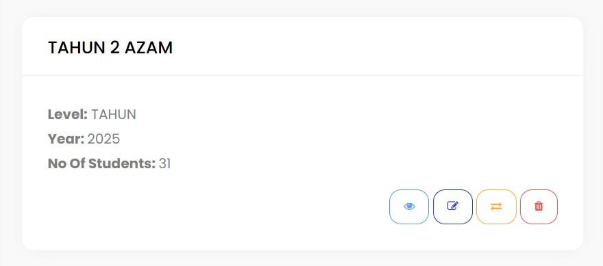Viewport: 603px width, 266px height.
Task: Click the TAHUN level value
Action: coord(114,114)
